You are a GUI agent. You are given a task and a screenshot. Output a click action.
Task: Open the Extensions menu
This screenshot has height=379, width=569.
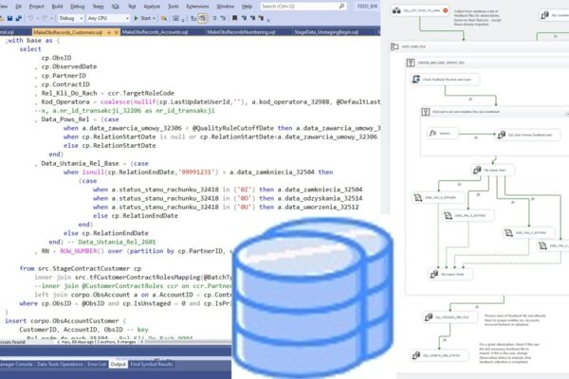(x=197, y=7)
